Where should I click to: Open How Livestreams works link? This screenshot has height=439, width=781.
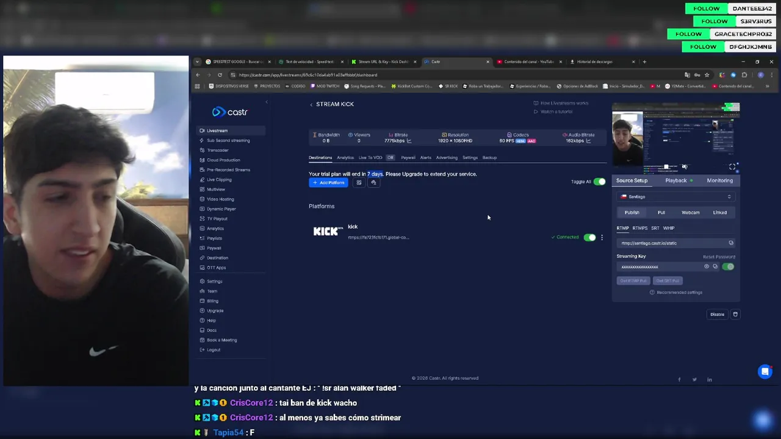561,103
